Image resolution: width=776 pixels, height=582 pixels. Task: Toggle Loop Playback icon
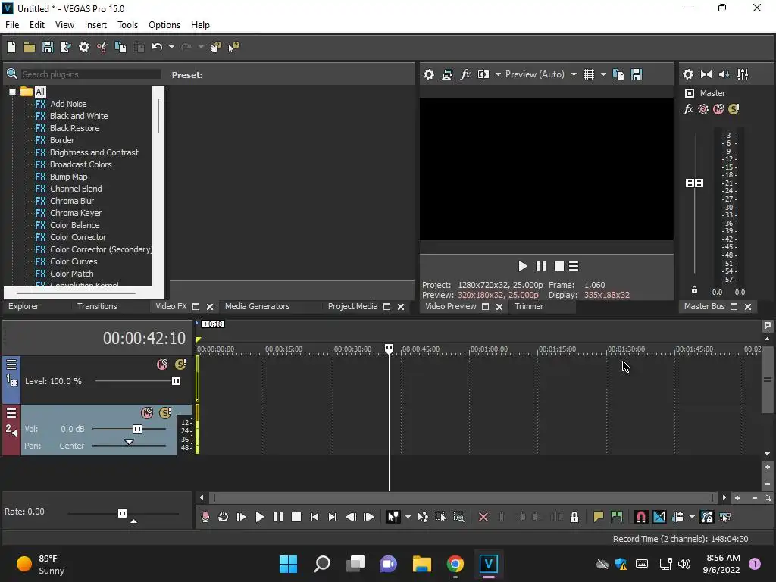point(224,517)
